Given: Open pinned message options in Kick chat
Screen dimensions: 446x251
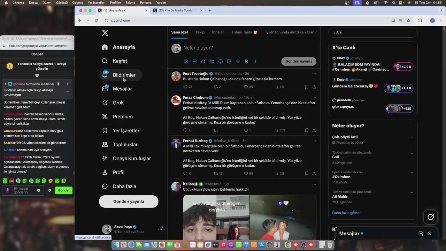Looking at the screenshot, I should point(68,84).
